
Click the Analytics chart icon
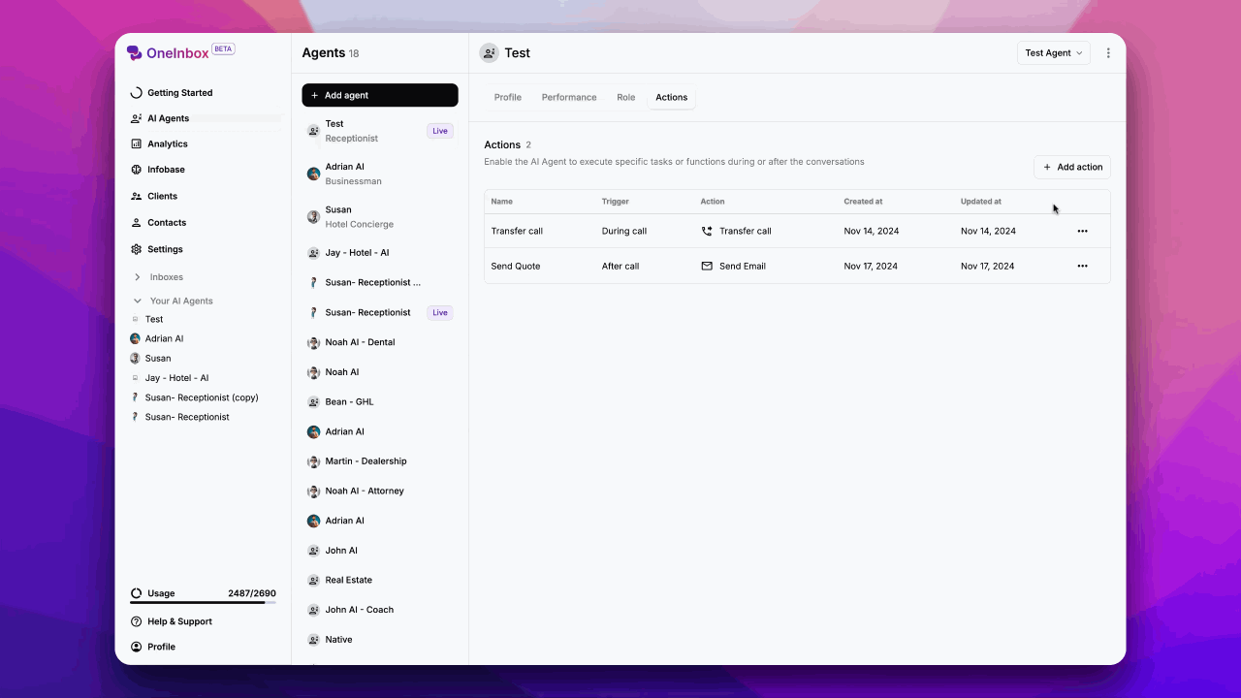(x=136, y=143)
